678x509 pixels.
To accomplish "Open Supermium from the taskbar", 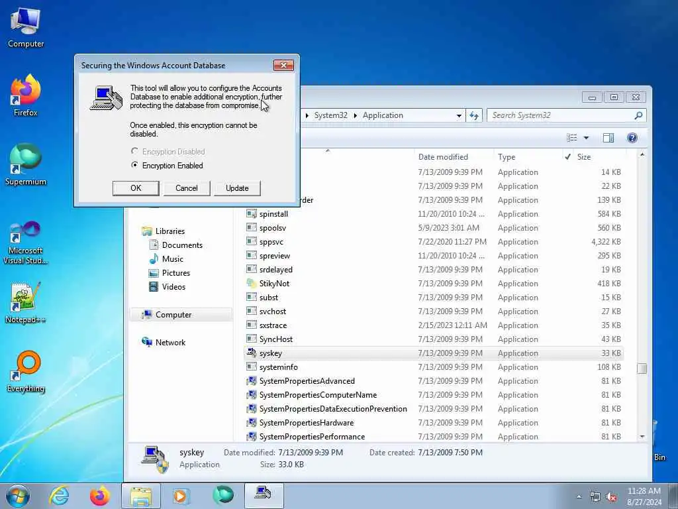I will tap(223, 496).
